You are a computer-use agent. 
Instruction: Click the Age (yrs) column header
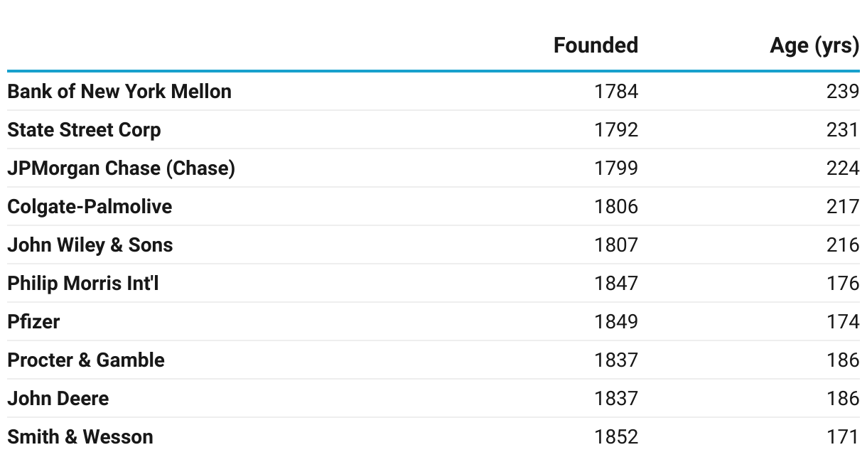(x=814, y=45)
